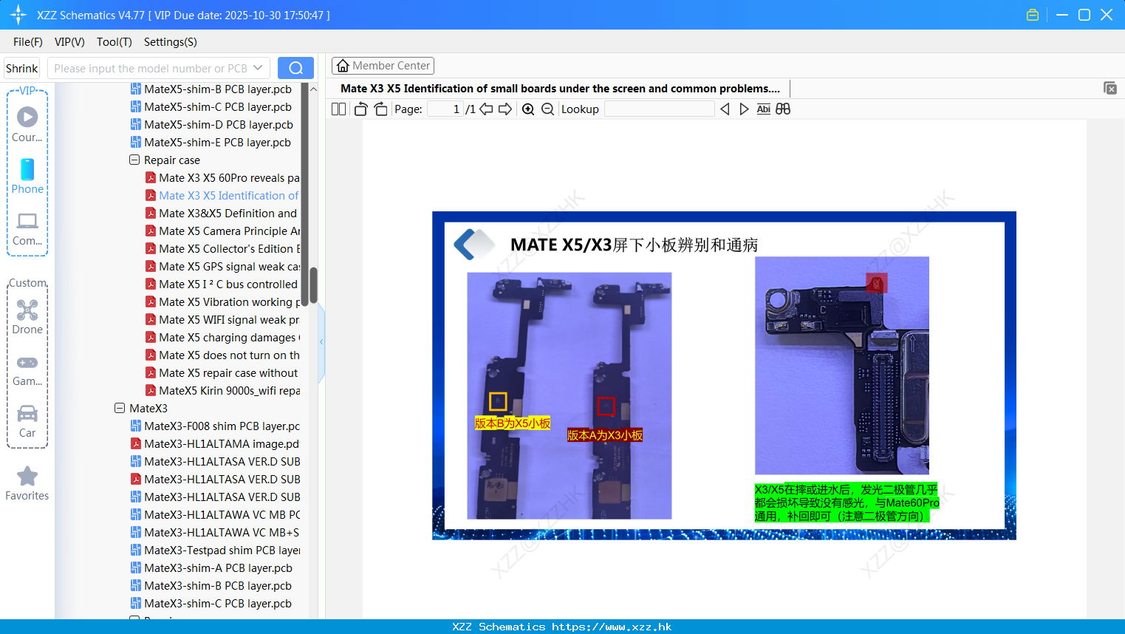Open the Settings(S) menu
Image resolution: width=1125 pixels, height=634 pixels.
click(171, 42)
